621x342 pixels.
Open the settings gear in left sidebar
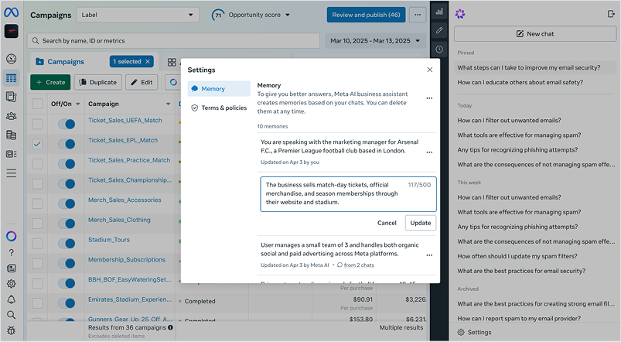(x=11, y=284)
